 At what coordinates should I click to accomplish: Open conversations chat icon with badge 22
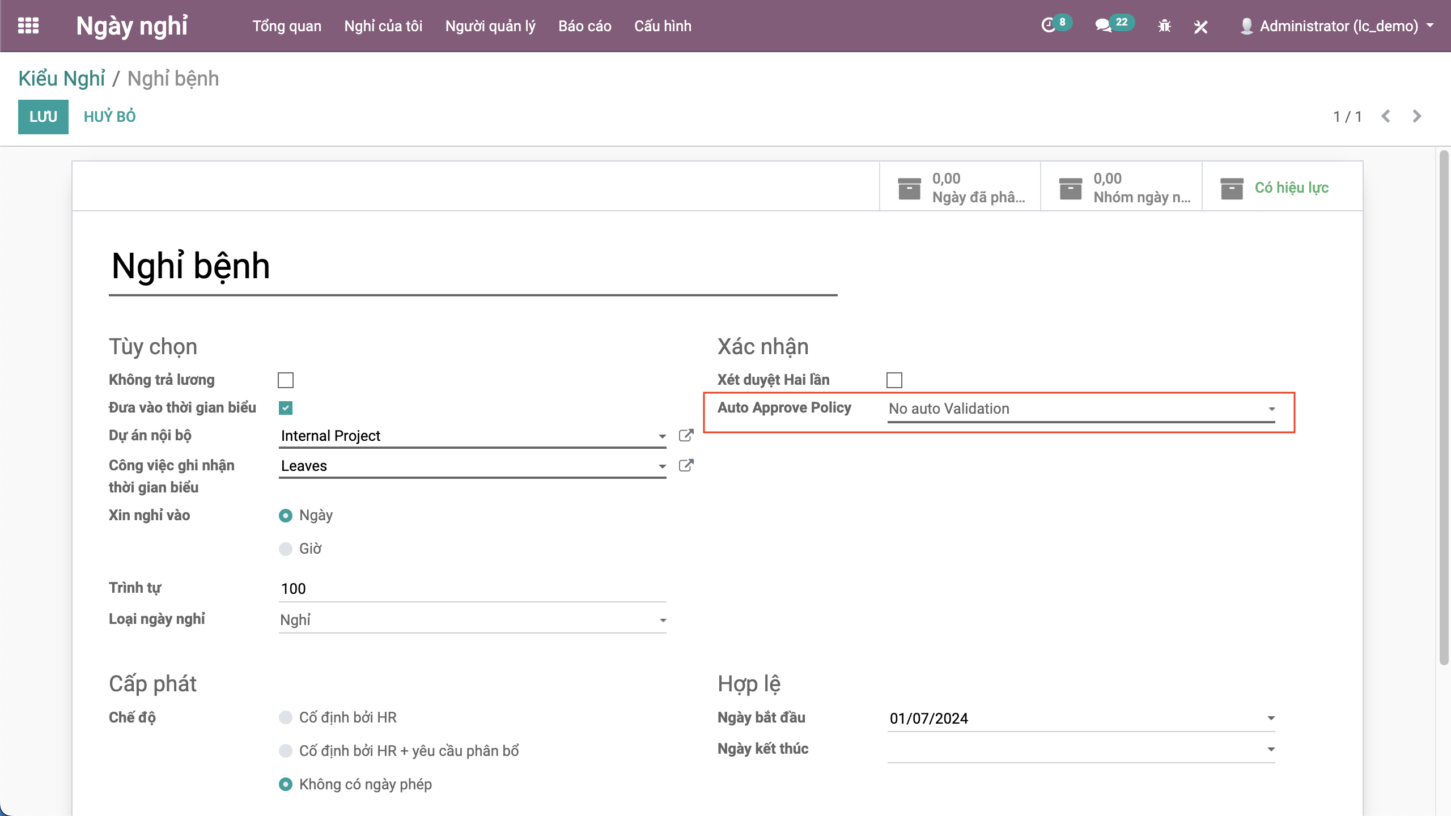point(1103,25)
